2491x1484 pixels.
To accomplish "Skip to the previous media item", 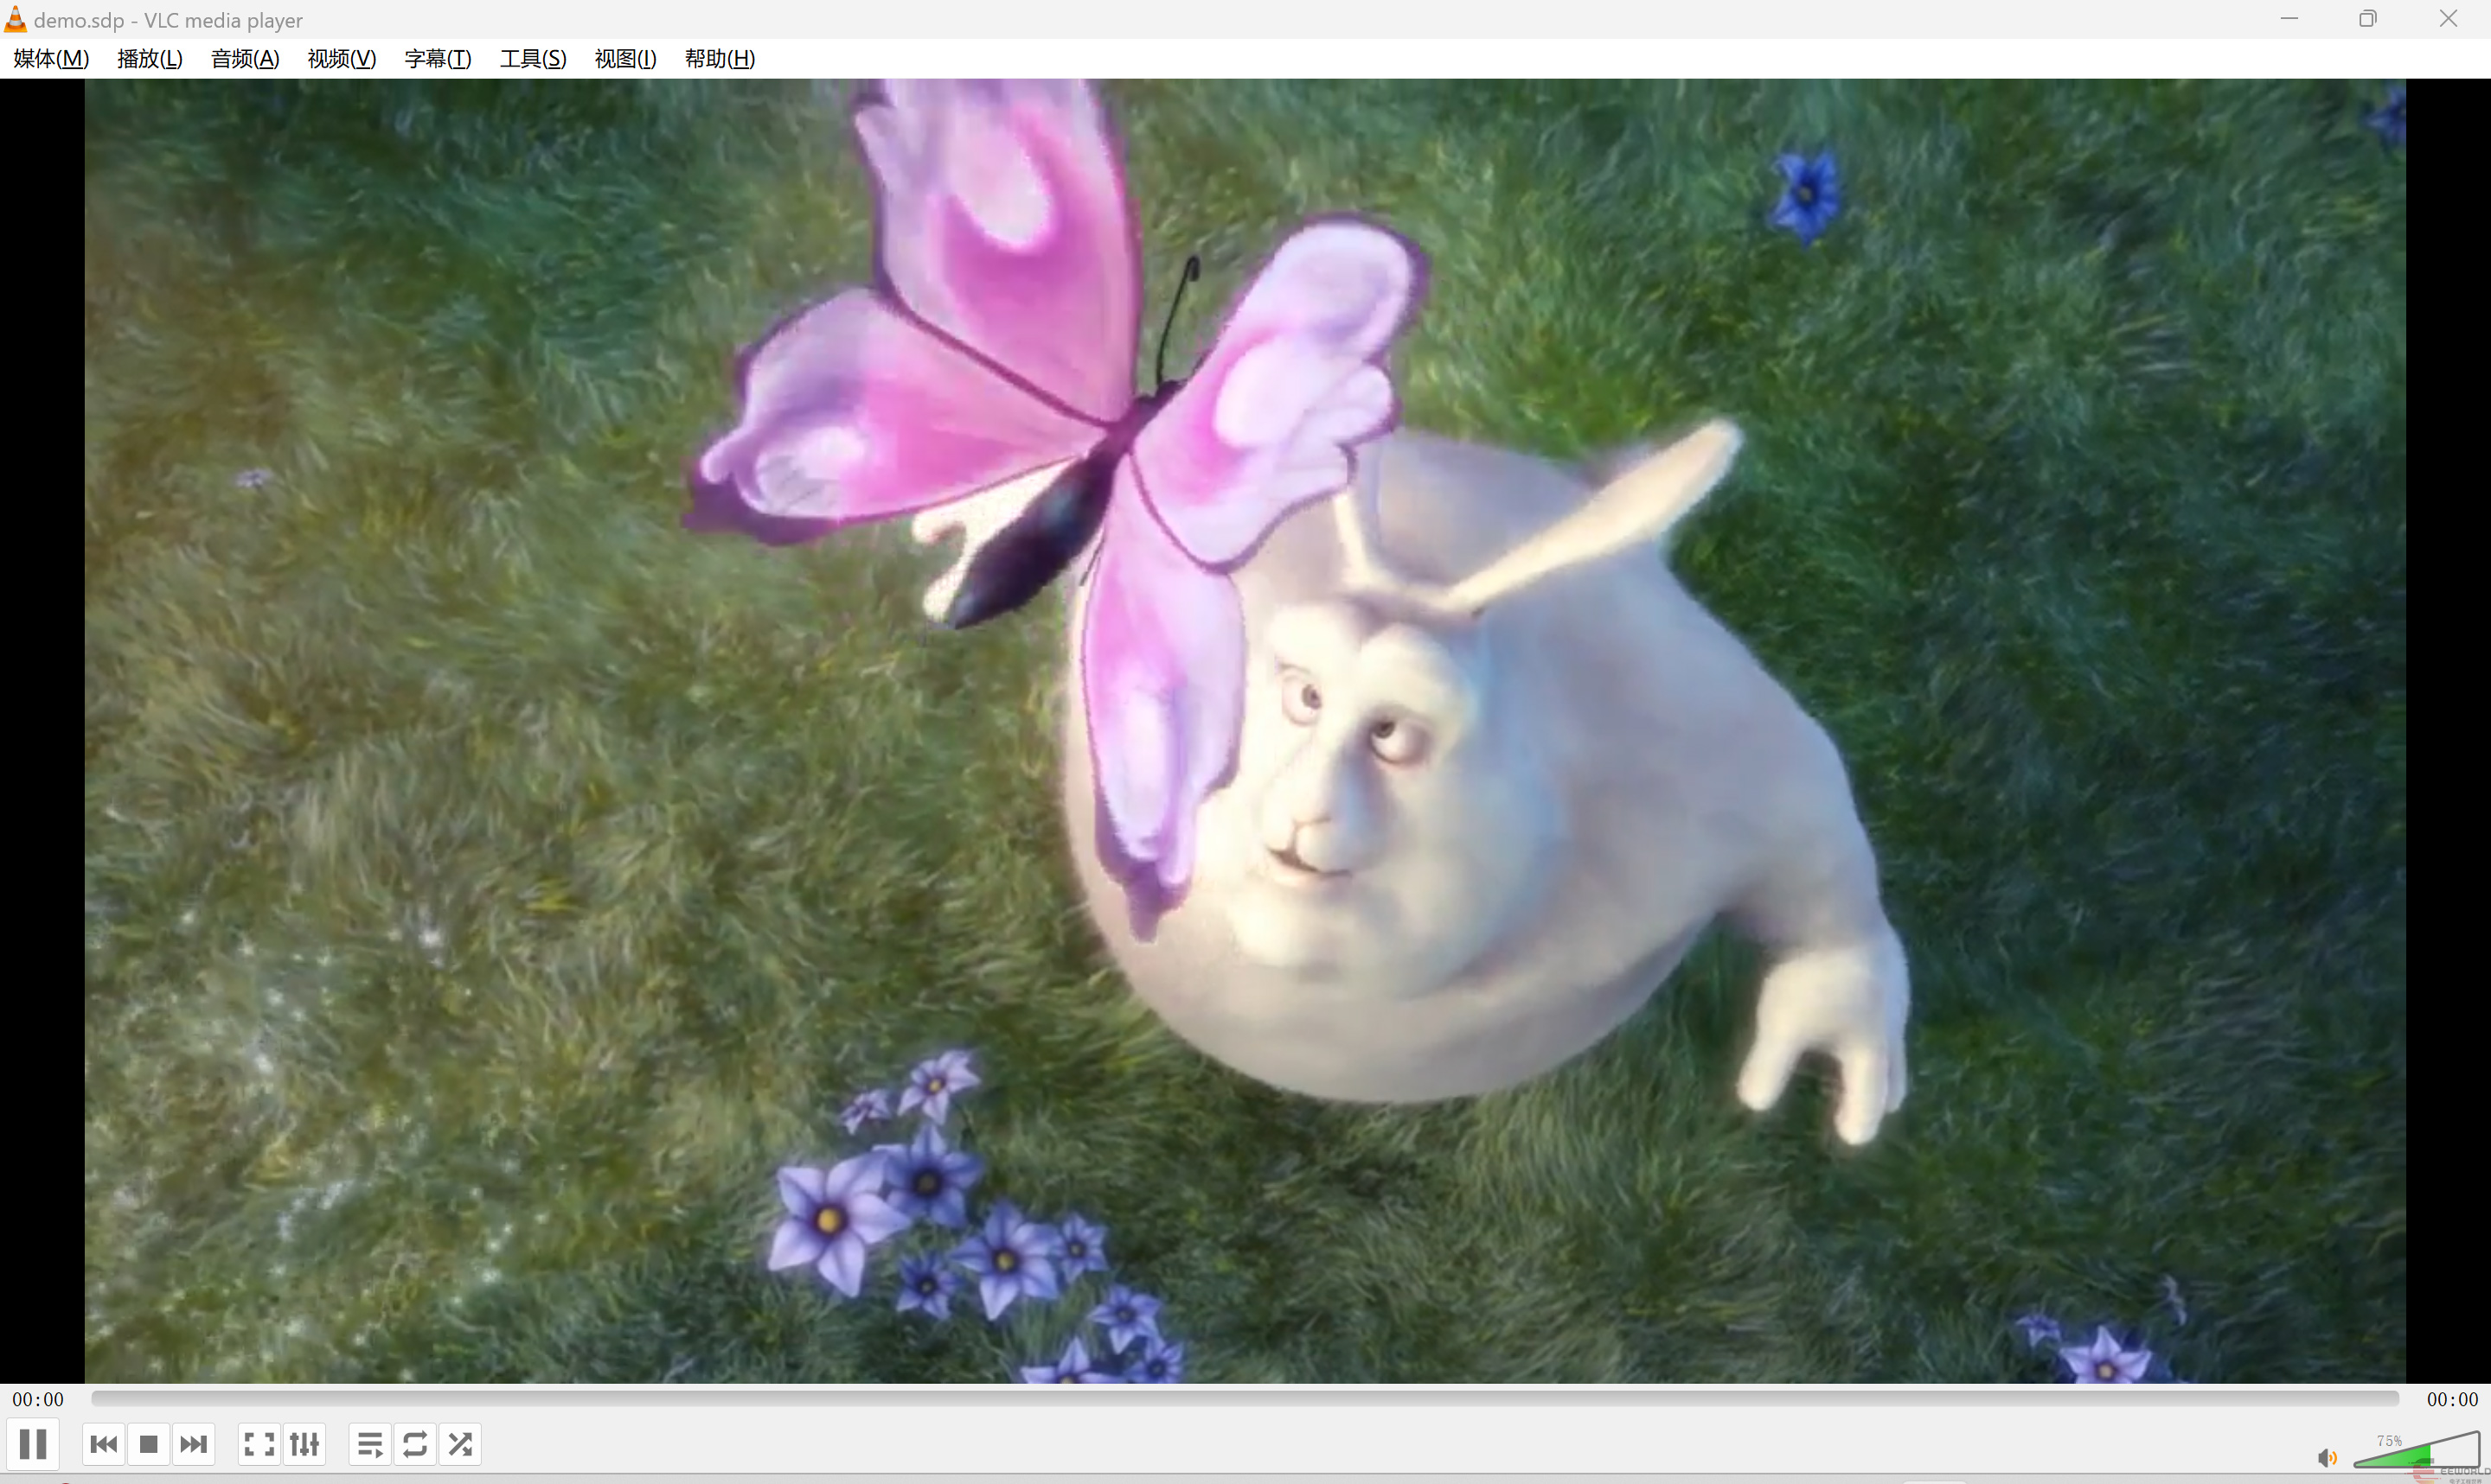I will [104, 1444].
